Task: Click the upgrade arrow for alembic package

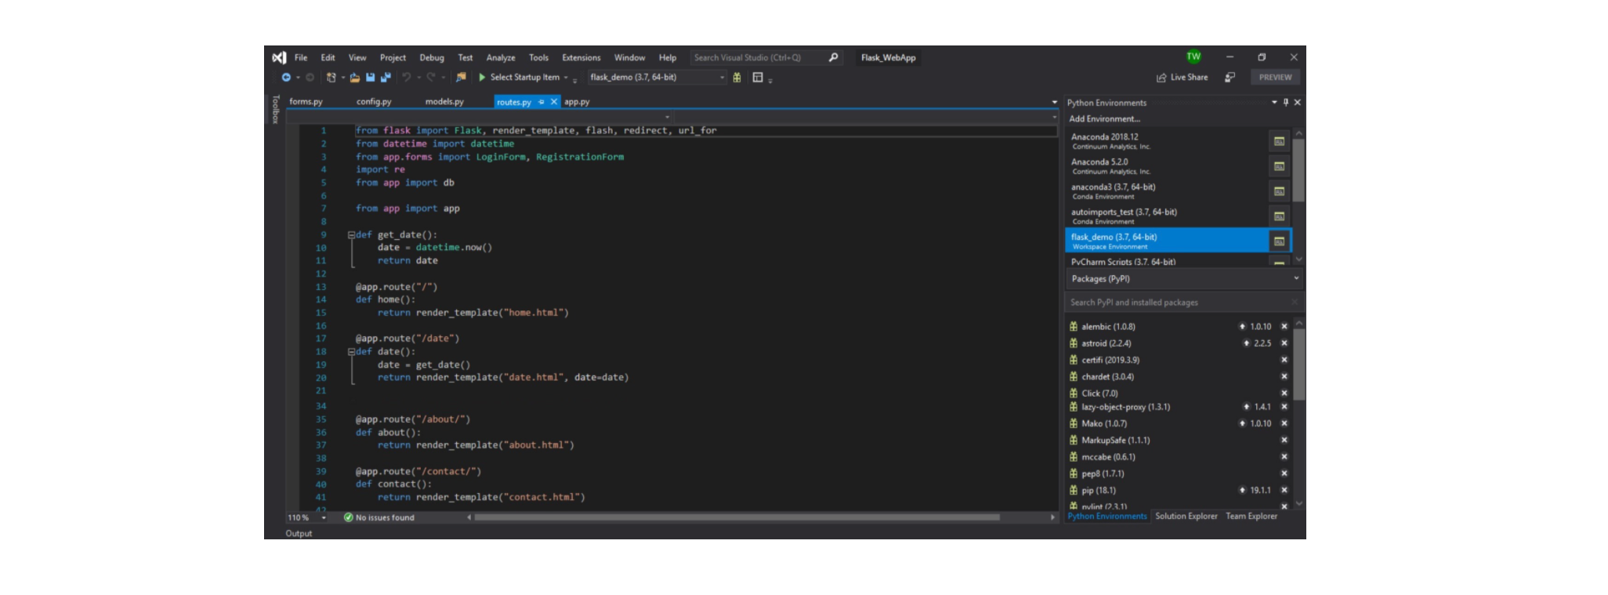Action: [1242, 327]
